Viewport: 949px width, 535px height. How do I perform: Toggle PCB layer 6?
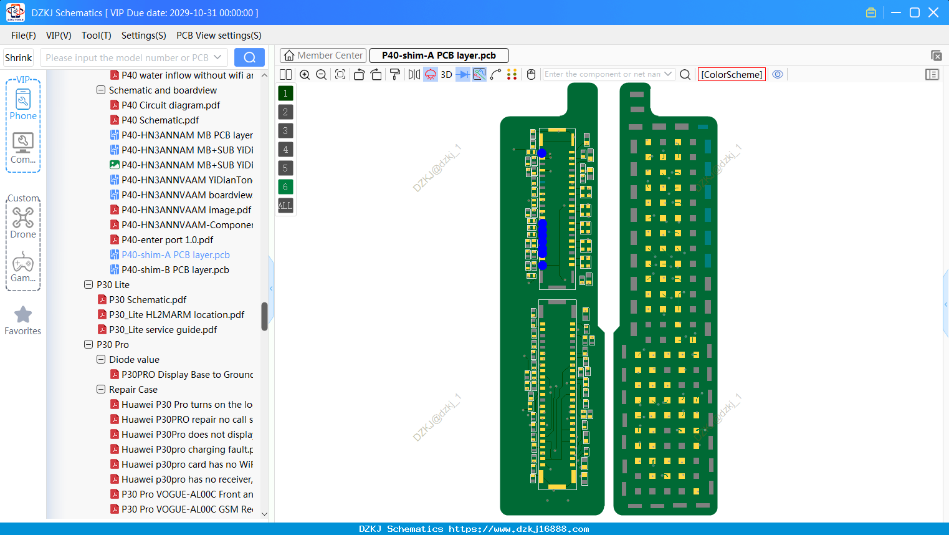click(x=285, y=187)
